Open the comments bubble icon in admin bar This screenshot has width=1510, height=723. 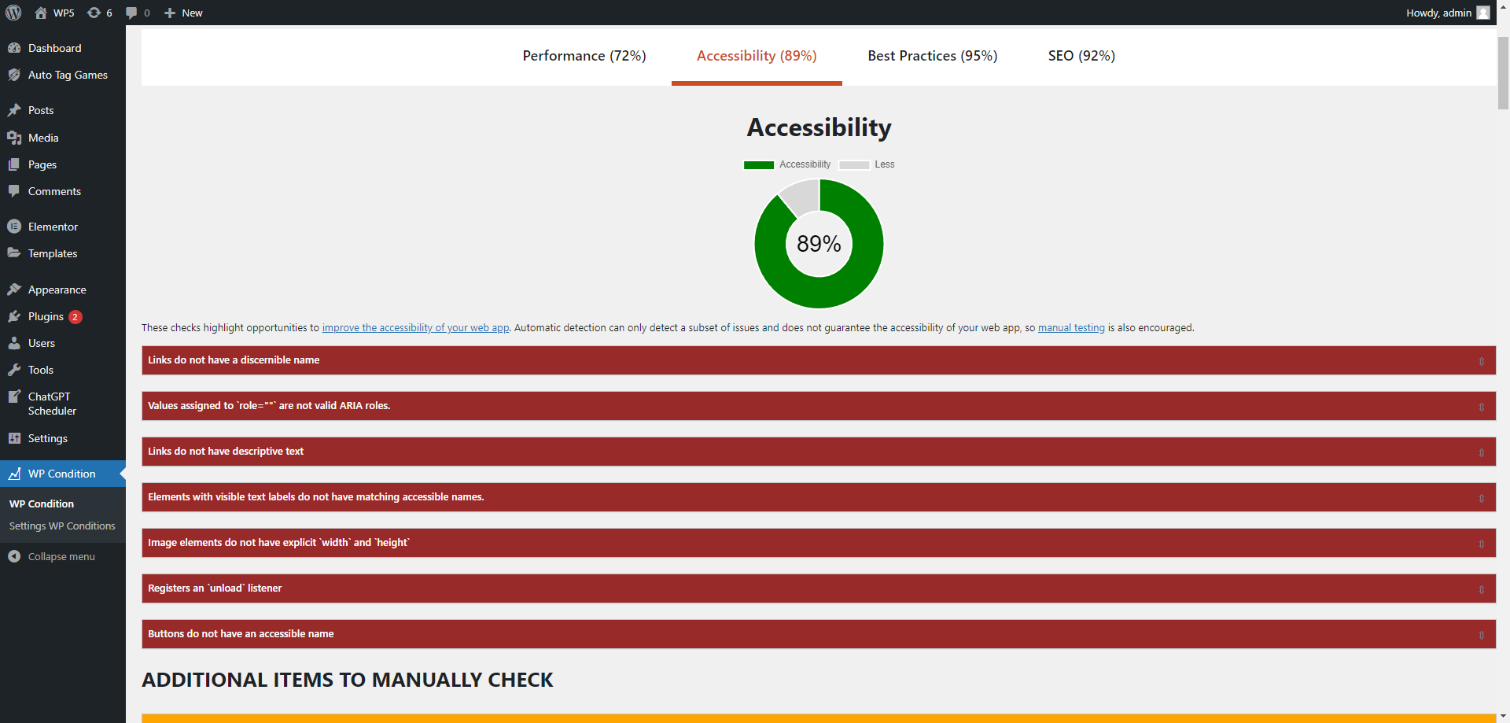(131, 13)
